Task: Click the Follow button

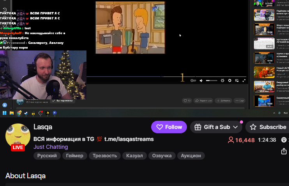Action: (169, 127)
